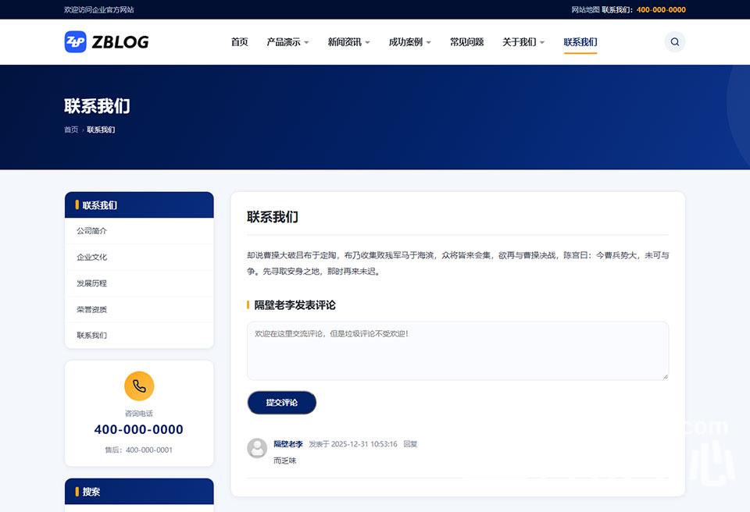Click the 搜索 sidebar panel header
Screen dimensions: 750x512
[x=139, y=492]
